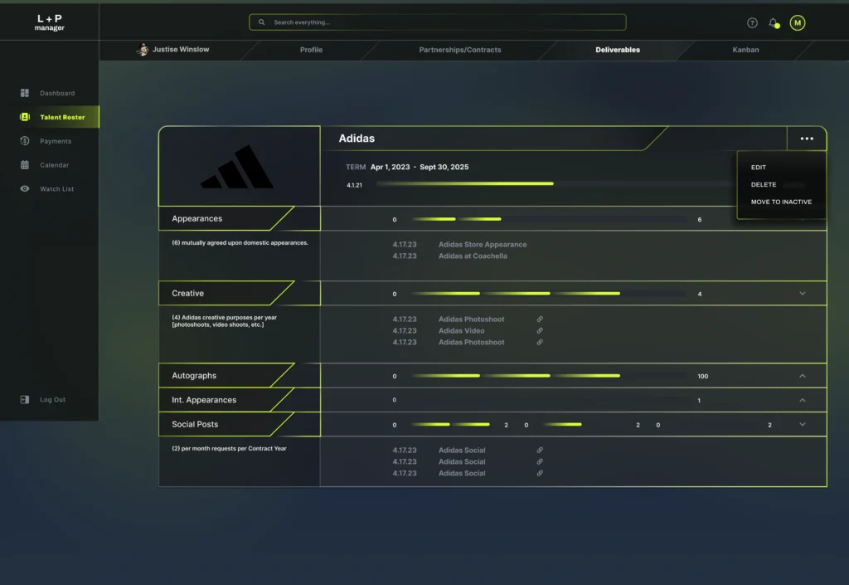Click the L+P manager logo
849x585 pixels.
tap(49, 22)
